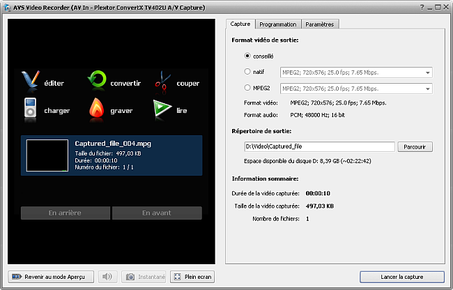Click the graver flame icon
Viewport: 453px width, 290px height.
pyautogui.click(x=96, y=107)
